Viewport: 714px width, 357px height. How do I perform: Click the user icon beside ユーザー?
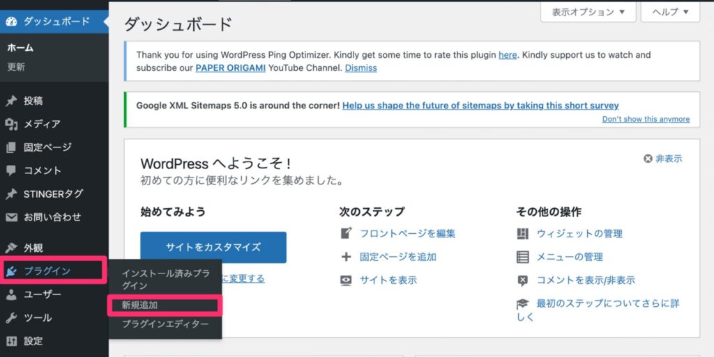pyautogui.click(x=11, y=294)
